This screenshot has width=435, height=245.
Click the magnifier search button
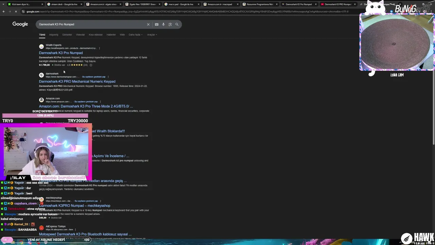point(177,24)
